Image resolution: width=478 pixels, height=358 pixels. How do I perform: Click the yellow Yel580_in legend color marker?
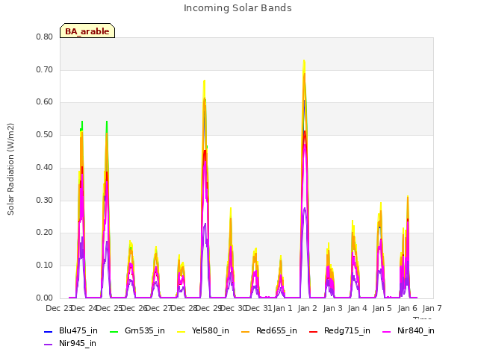[181, 331]
